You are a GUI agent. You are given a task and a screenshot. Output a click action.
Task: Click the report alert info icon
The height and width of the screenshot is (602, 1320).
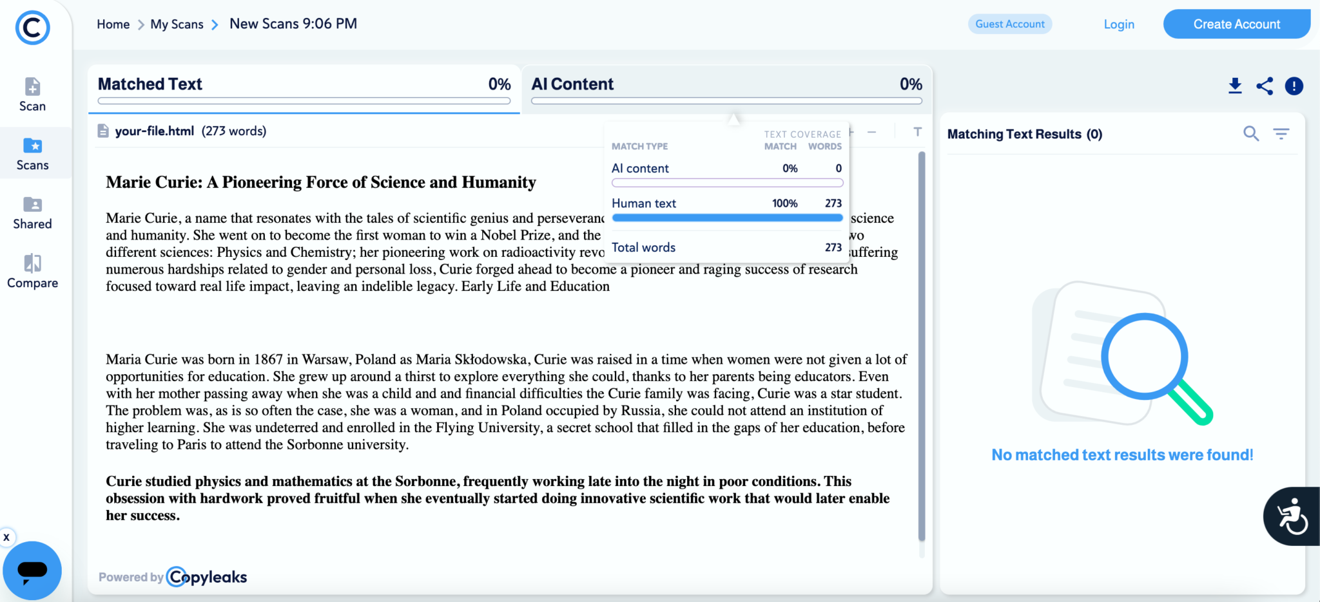1294,86
